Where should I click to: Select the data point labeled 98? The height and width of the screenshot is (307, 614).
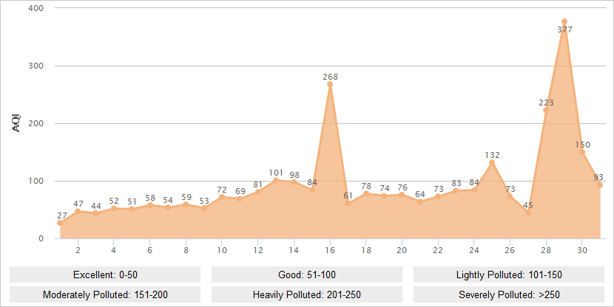(x=294, y=182)
